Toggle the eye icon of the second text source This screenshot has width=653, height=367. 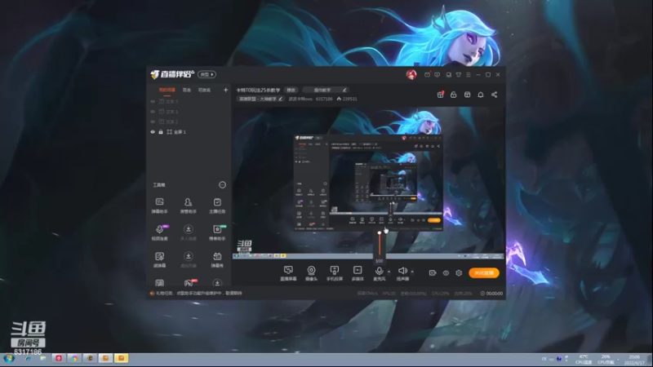pyautogui.click(x=153, y=112)
